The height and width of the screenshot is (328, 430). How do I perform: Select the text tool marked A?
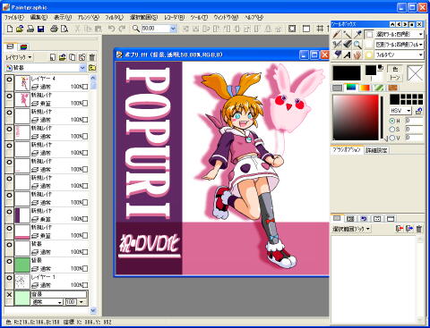(x=347, y=55)
